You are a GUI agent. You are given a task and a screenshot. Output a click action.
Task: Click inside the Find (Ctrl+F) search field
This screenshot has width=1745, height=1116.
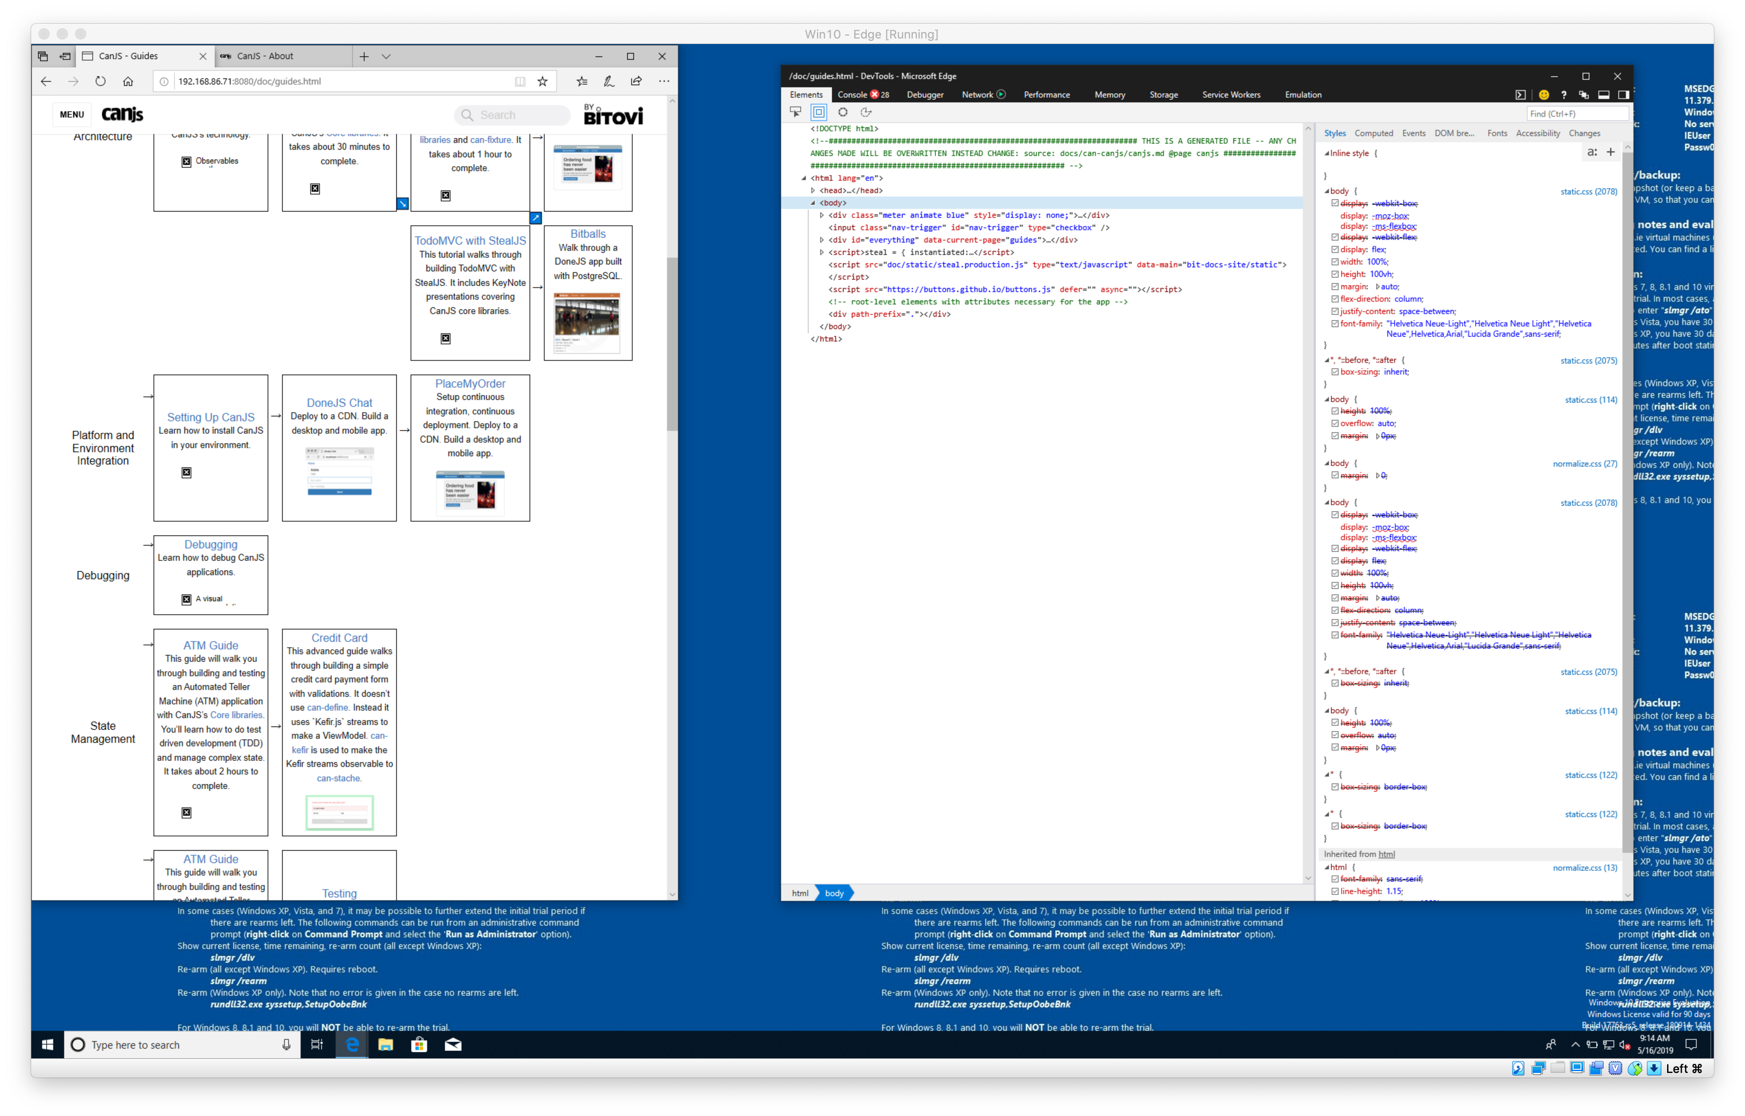tap(1576, 113)
